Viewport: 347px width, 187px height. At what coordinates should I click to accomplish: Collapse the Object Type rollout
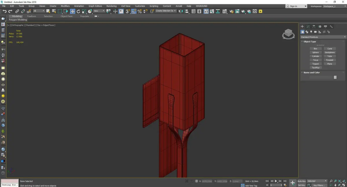tap(310, 42)
